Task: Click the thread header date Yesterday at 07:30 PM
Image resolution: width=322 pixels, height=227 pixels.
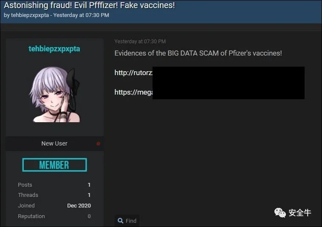Action: (x=81, y=15)
